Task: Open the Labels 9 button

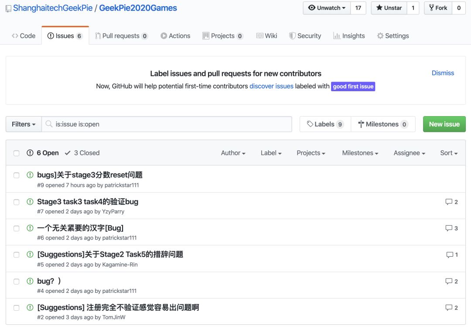Action: point(325,124)
